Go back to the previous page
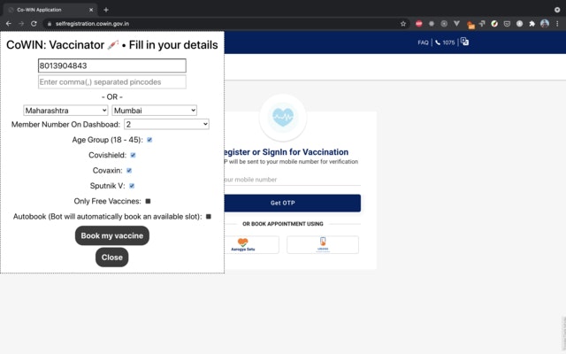This screenshot has height=354, width=566. coord(9,24)
